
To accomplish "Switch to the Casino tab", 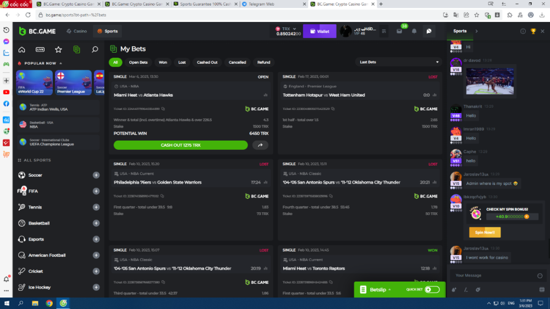I will click(76, 31).
